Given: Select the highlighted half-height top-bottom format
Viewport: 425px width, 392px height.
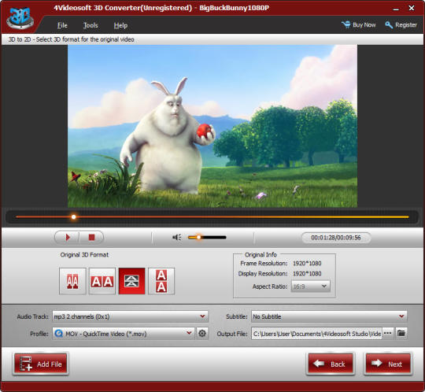Looking at the screenshot, I should (131, 281).
